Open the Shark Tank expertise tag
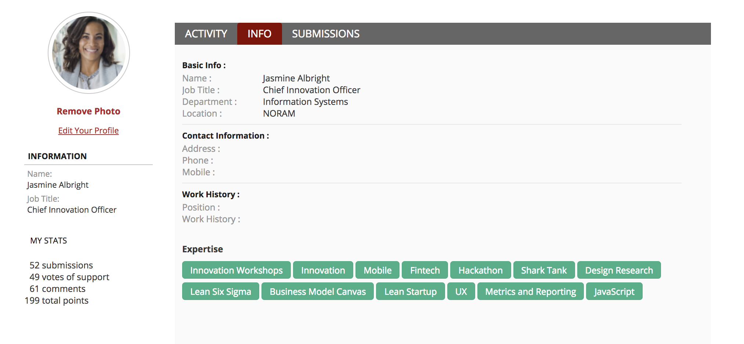744x344 pixels. click(x=544, y=270)
